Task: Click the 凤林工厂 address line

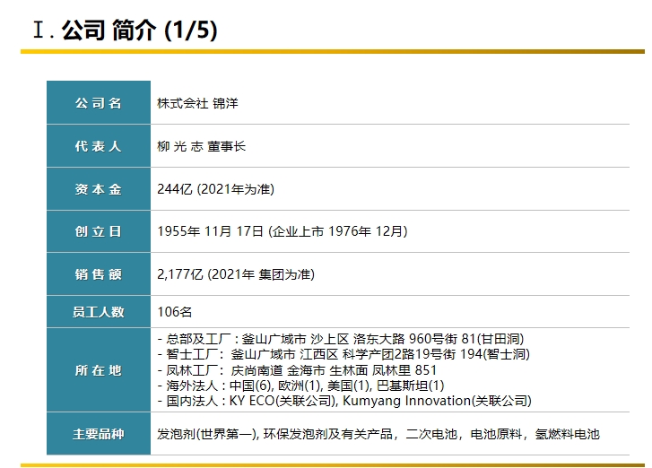Action: coord(297,370)
